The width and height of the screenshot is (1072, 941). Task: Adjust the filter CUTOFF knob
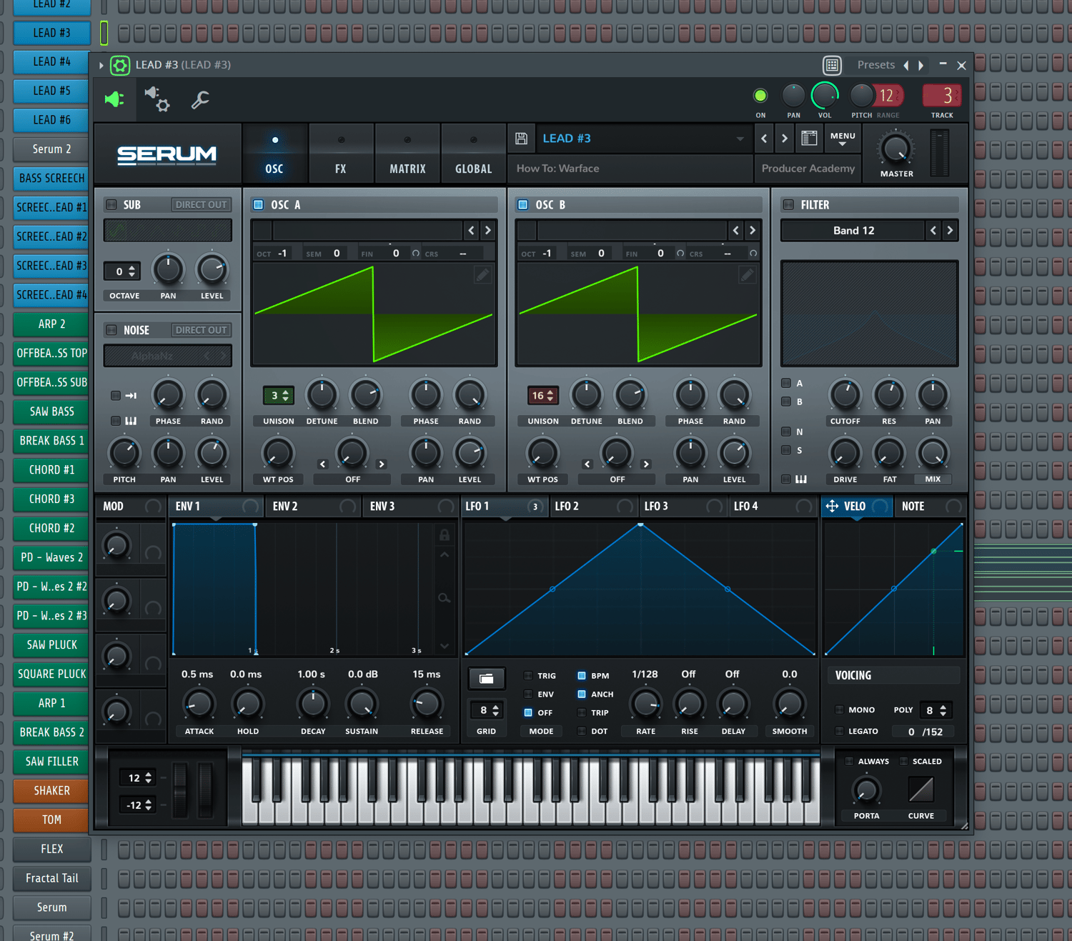(845, 394)
